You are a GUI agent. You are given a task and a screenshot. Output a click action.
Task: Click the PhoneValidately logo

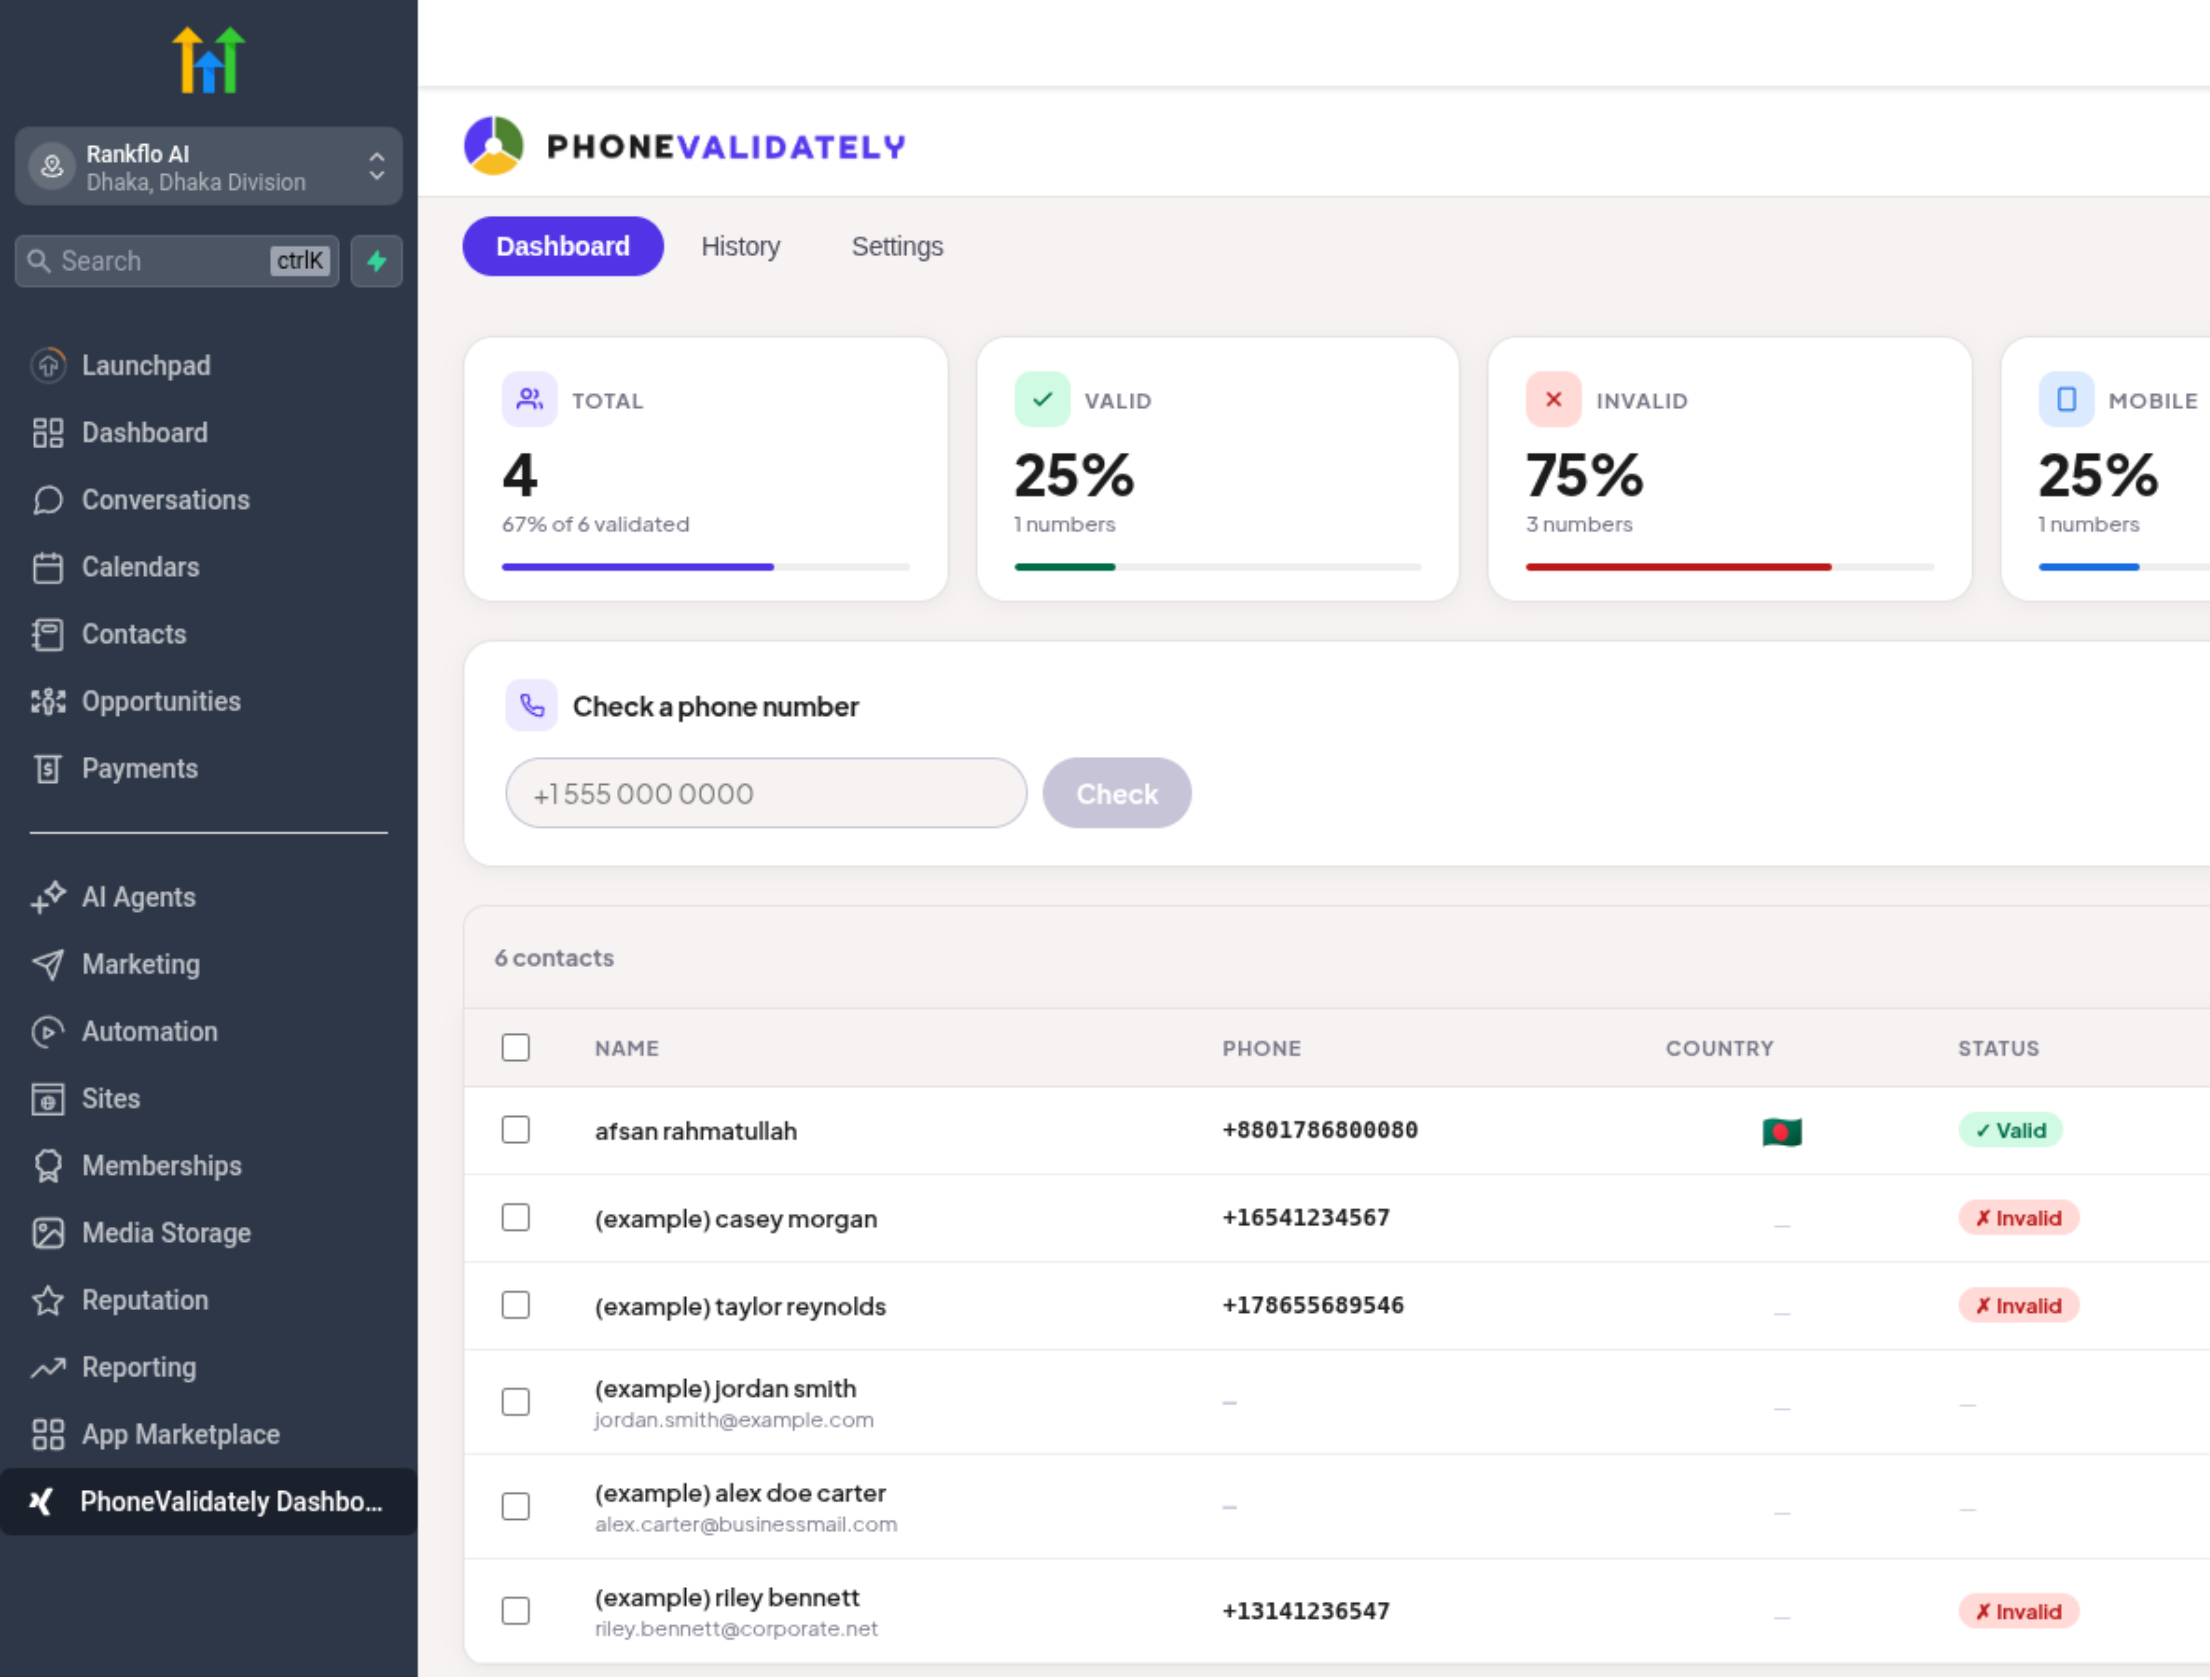pyautogui.click(x=685, y=146)
